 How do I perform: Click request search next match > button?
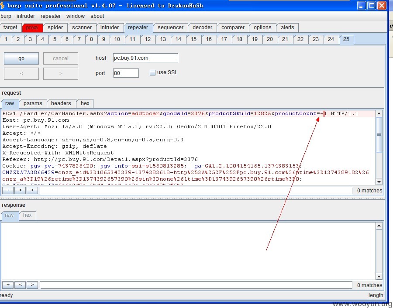tap(32, 190)
